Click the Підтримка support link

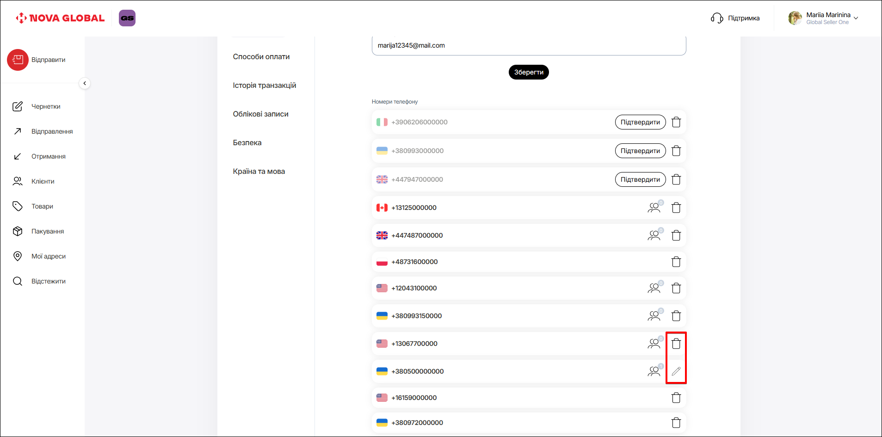[x=735, y=18]
